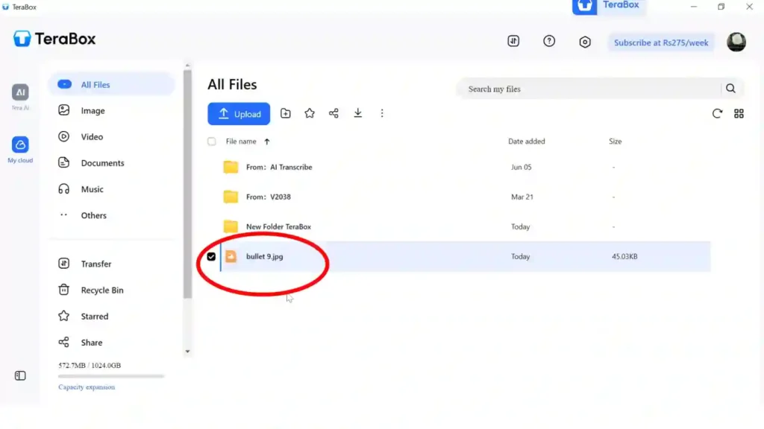This screenshot has height=429, width=764.
Task: Click the sidebar scrollbar up arrow
Action: click(x=187, y=66)
